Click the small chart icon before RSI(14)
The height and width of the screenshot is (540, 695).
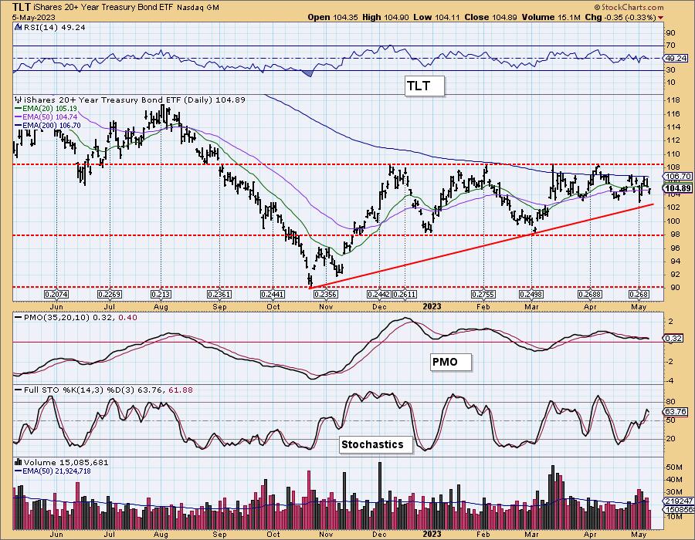[19, 27]
